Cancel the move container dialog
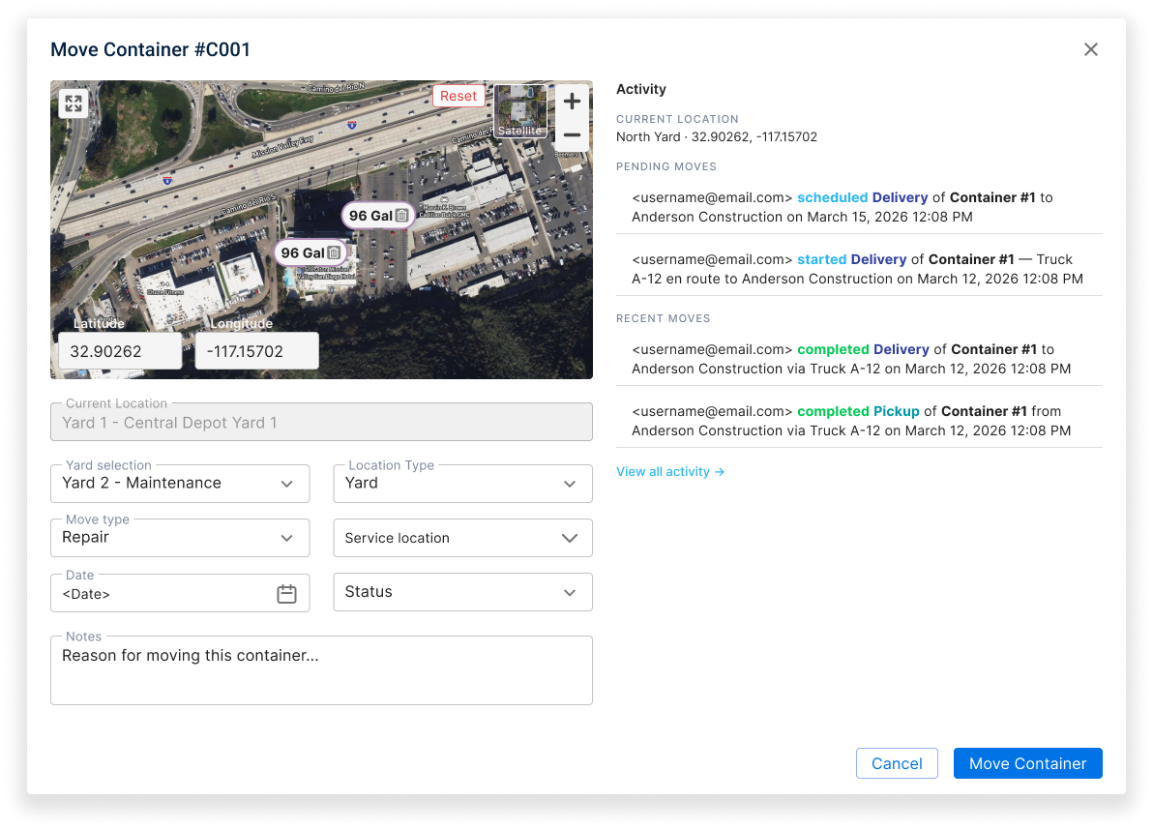 pos(897,763)
